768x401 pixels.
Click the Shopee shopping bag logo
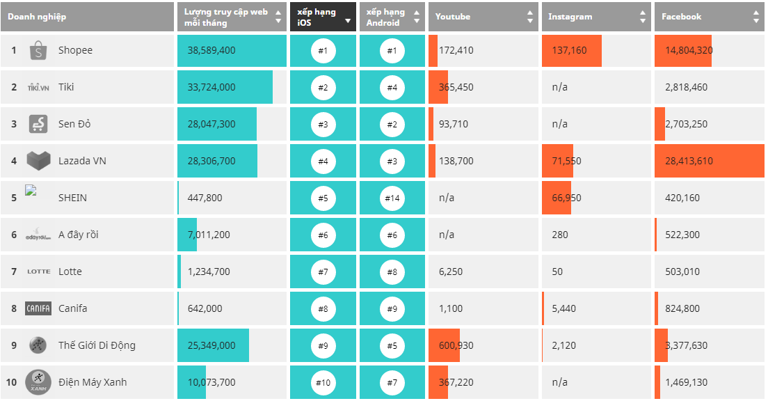tap(38, 51)
